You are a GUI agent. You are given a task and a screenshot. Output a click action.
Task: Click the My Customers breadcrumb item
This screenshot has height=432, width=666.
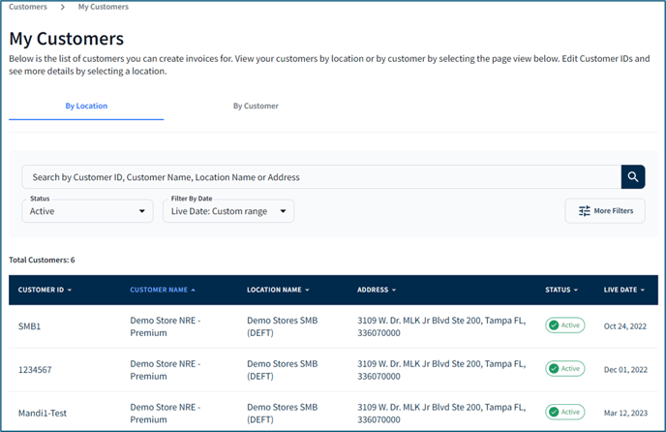point(104,7)
